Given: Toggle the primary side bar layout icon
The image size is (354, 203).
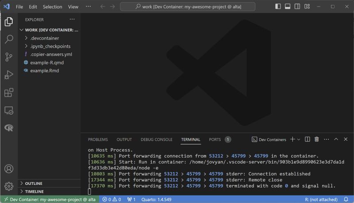Looking at the screenshot, I should (x=278, y=6).
